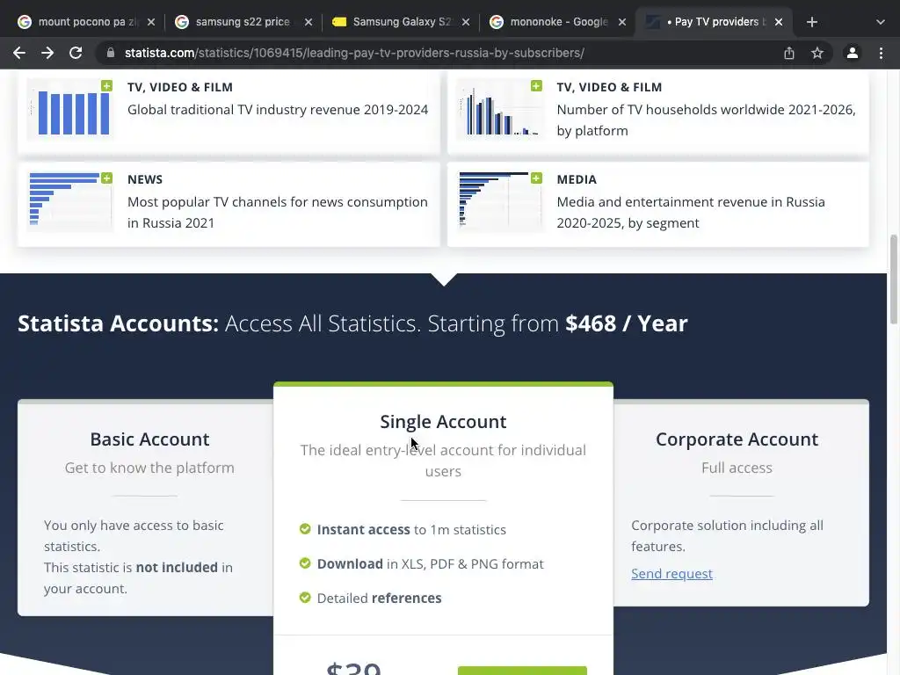This screenshot has width=900, height=675.
Task: Expand the tab search dropdown arrow
Action: point(881,22)
